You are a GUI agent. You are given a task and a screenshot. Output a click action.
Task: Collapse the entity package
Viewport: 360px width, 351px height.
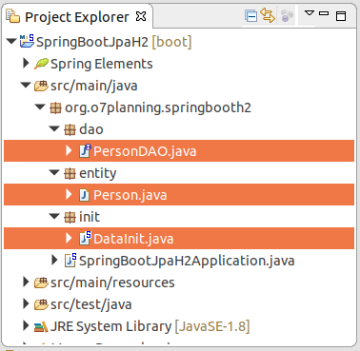coord(54,172)
